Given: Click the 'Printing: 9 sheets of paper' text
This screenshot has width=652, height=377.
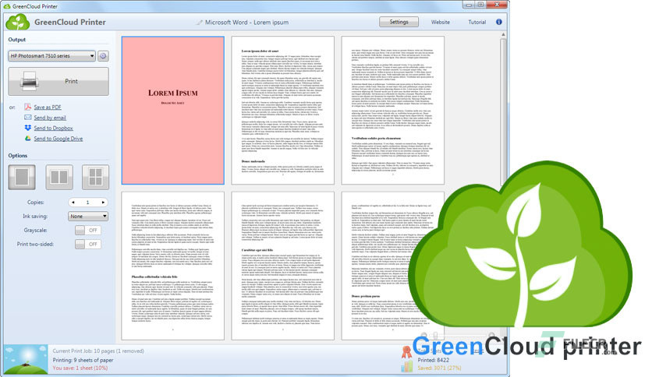Looking at the screenshot, I should click(83, 360).
